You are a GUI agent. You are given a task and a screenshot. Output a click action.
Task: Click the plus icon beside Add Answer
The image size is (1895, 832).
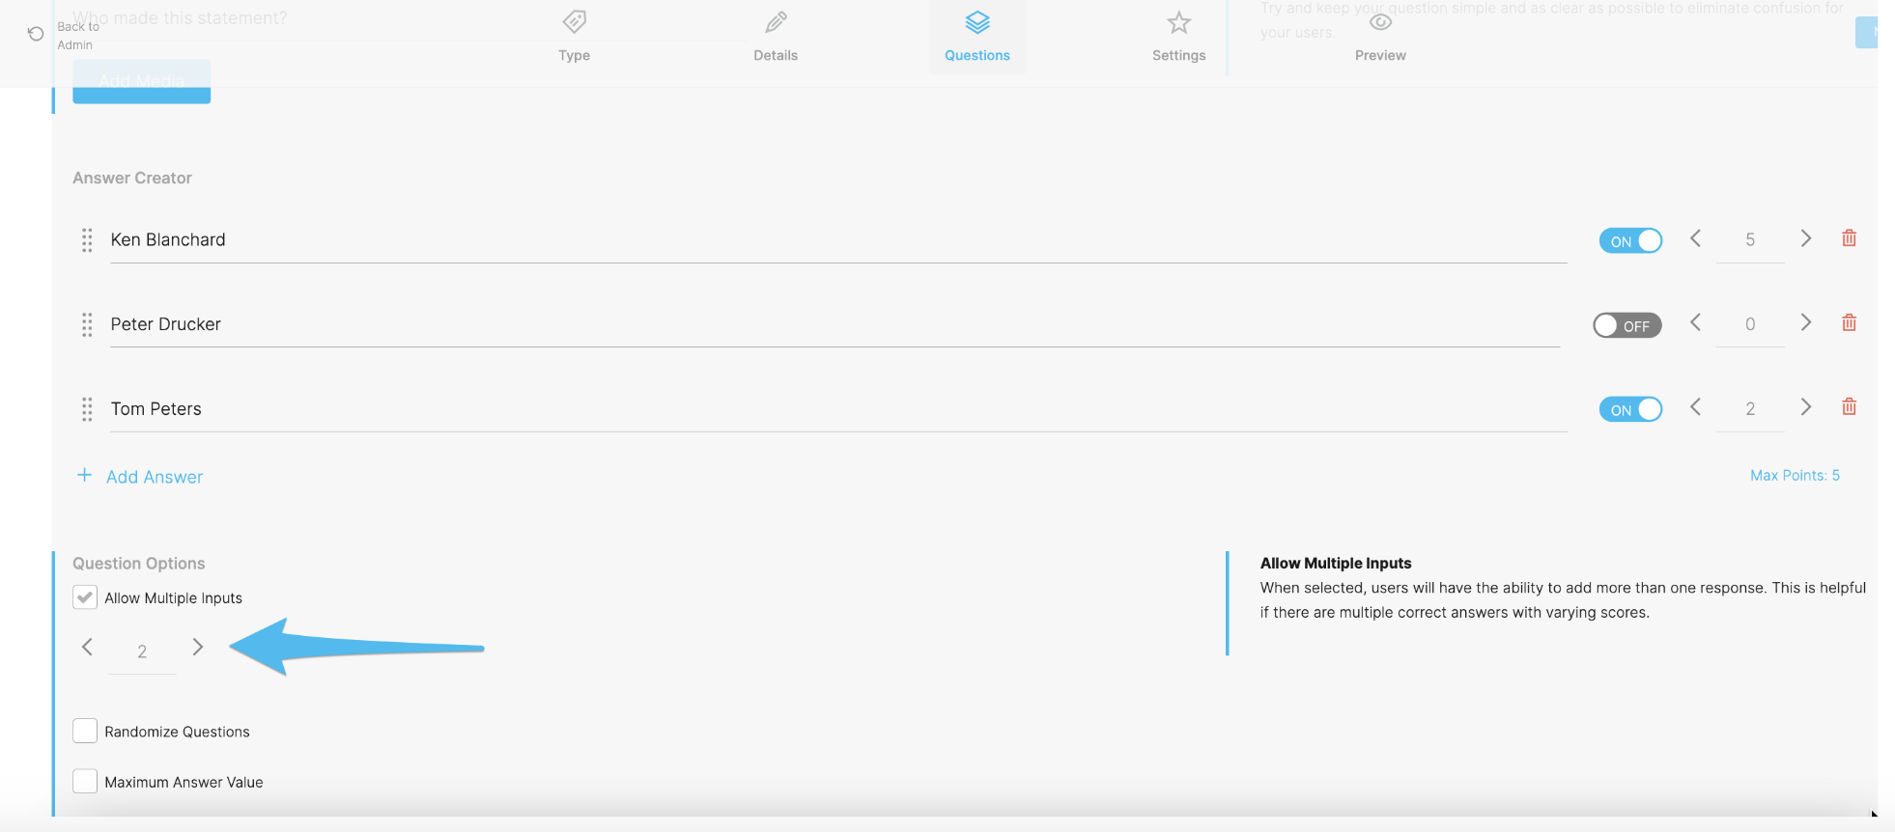coord(85,475)
